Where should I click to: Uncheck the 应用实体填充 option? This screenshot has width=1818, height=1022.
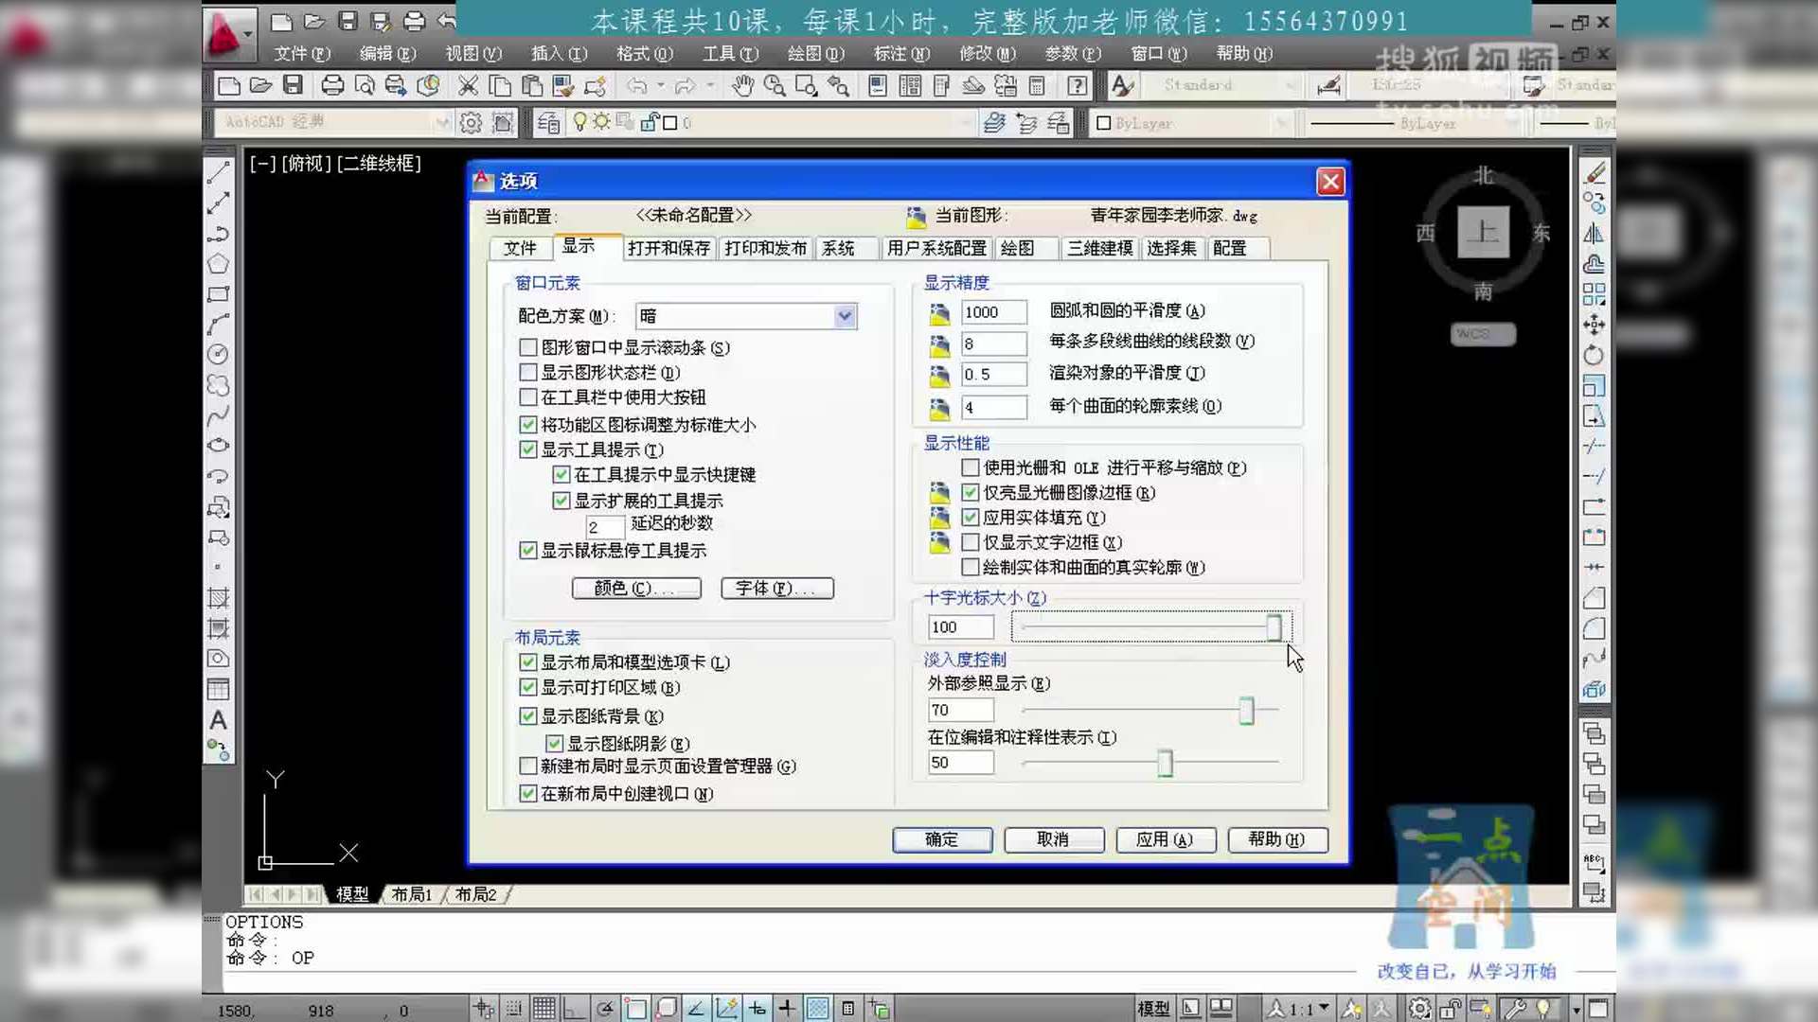tap(970, 518)
